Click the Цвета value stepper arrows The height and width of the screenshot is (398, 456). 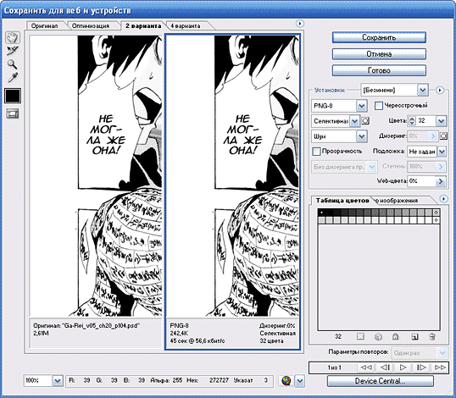(x=412, y=121)
